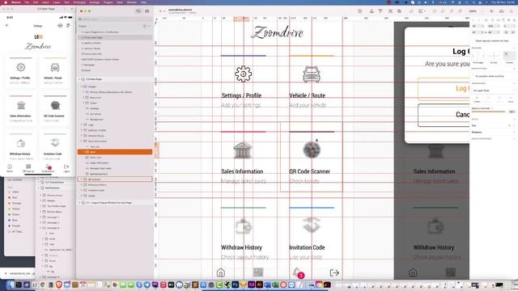Open QR Code Scanner tile in preview window

(54, 110)
